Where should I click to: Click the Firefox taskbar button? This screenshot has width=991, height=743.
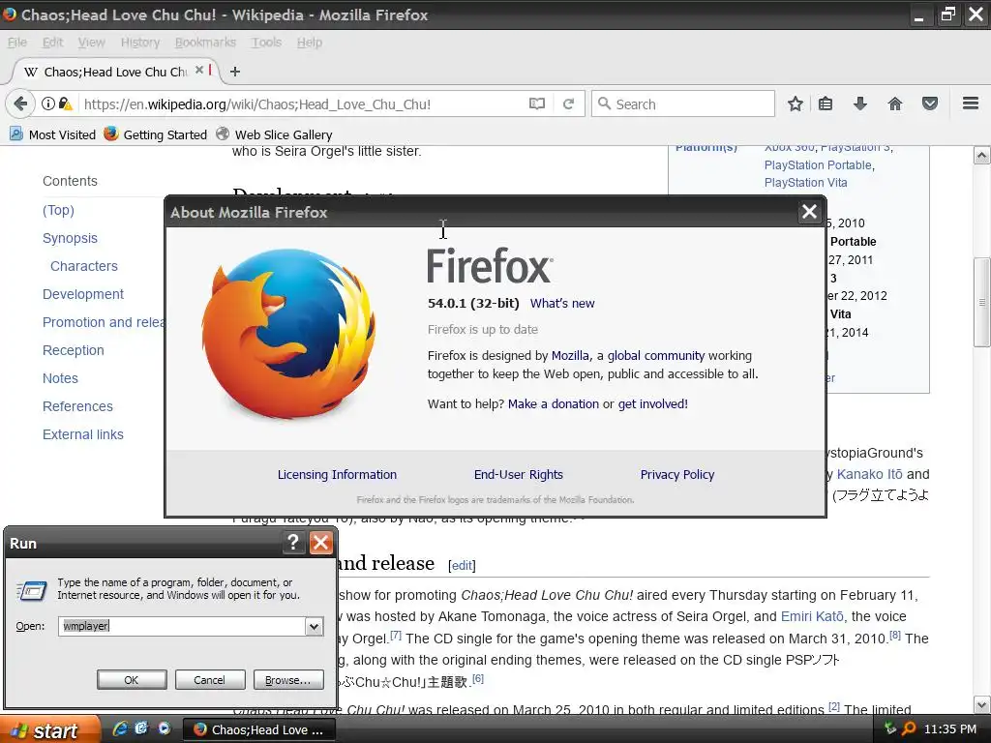[259, 729]
